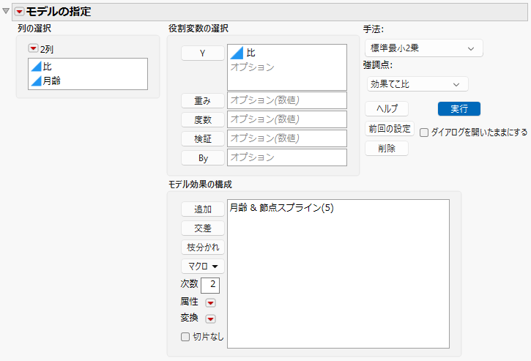Click the 度数 role button
Viewport: 531px width, 361px height.
[x=202, y=119]
